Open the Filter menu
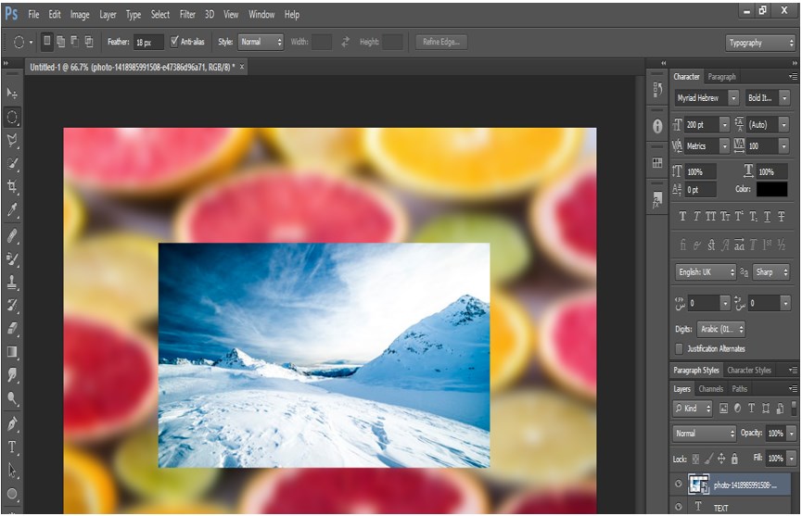802x516 pixels. (x=187, y=15)
